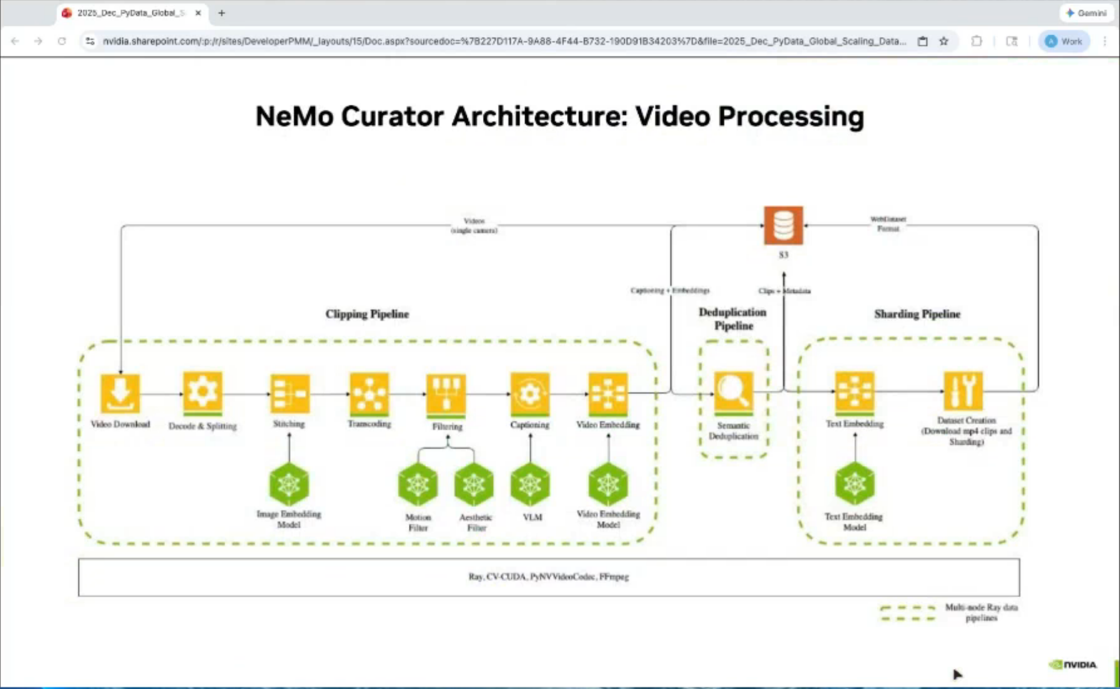
Task: Open Chrome's three-dot menu
Action: coord(1104,41)
